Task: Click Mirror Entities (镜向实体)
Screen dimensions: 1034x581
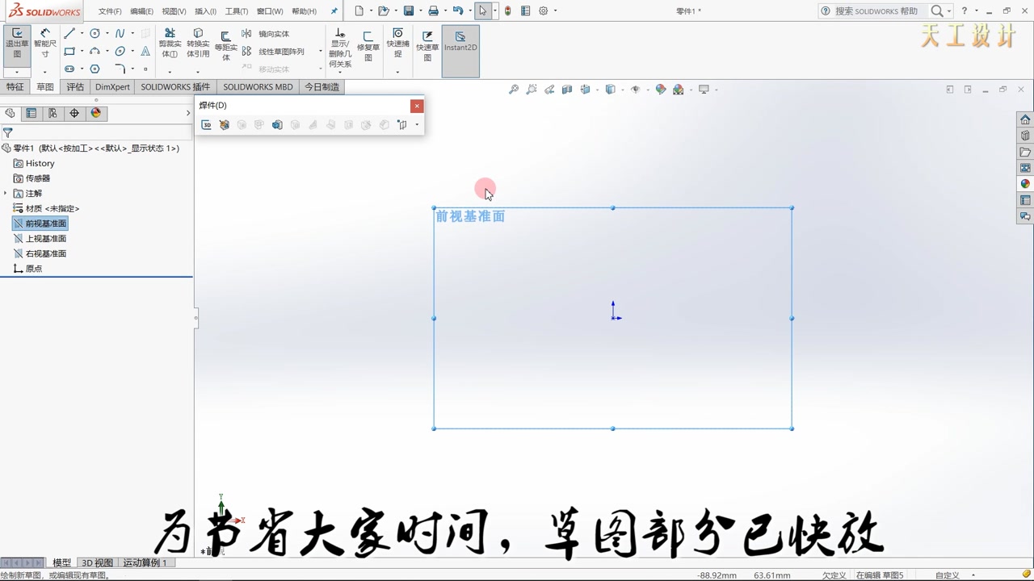Action: 266,34
